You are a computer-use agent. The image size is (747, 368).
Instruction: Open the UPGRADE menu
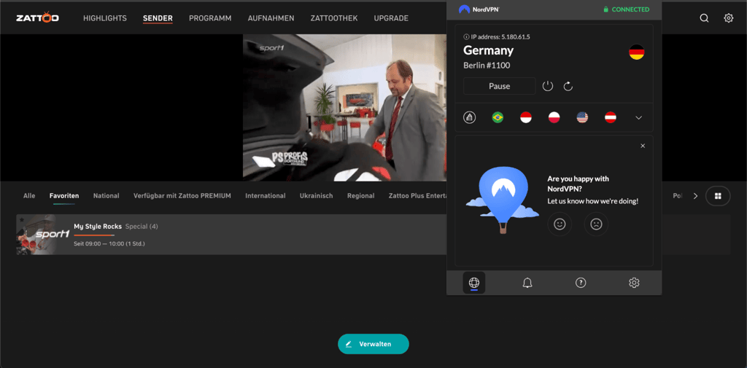391,18
